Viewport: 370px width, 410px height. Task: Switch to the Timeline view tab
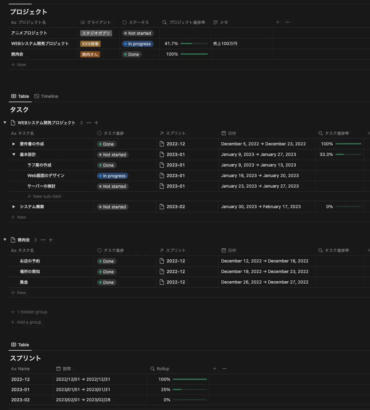46,96
